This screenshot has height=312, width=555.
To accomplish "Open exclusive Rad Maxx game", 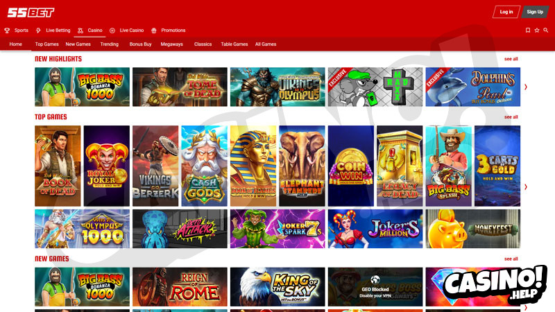I will point(375,87).
